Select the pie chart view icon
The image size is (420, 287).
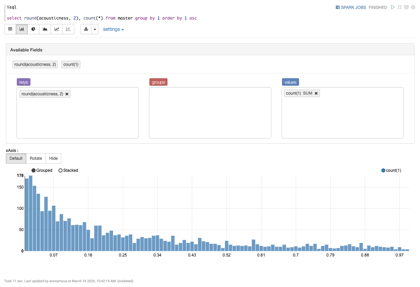(34, 29)
